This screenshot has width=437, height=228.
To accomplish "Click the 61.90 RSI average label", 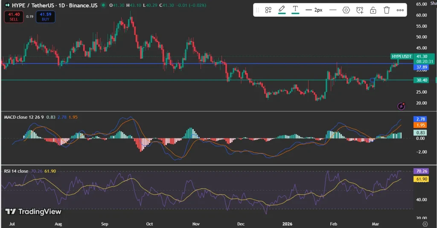I will coord(421,179).
